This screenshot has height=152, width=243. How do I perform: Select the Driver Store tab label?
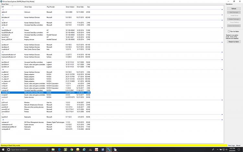click(x=5, y=4)
